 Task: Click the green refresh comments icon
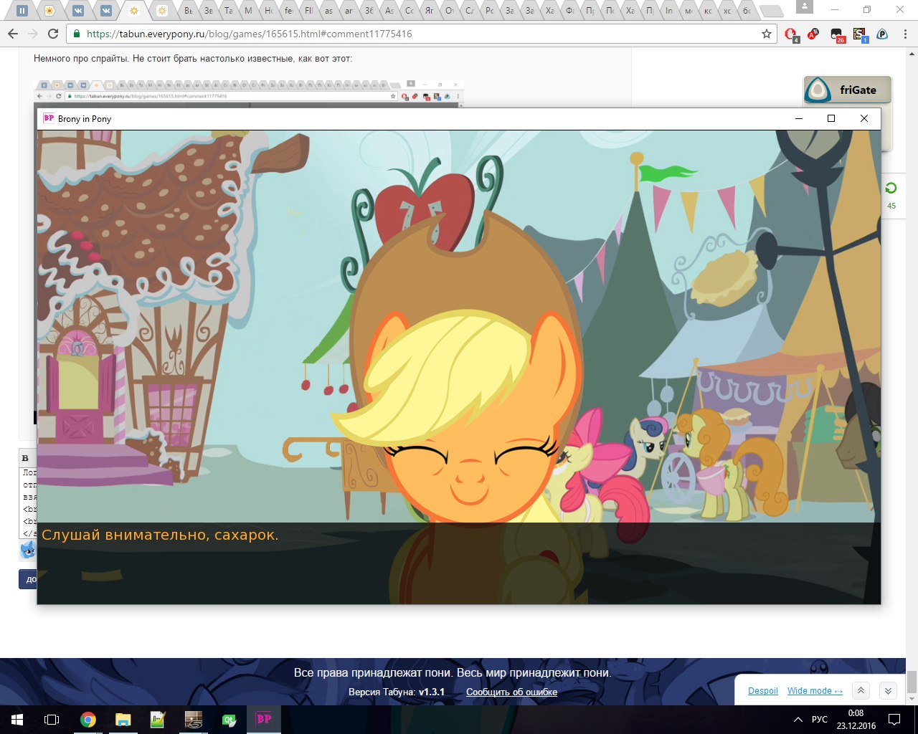click(x=891, y=188)
